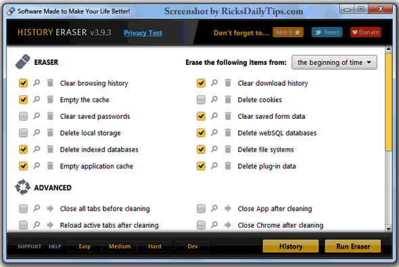Screen dimensions: 399x267
Task: Click magnifier icon beside Empty the cache
Action: 37,99
